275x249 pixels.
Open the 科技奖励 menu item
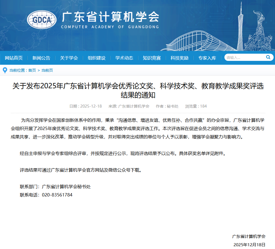[x=179, y=58]
